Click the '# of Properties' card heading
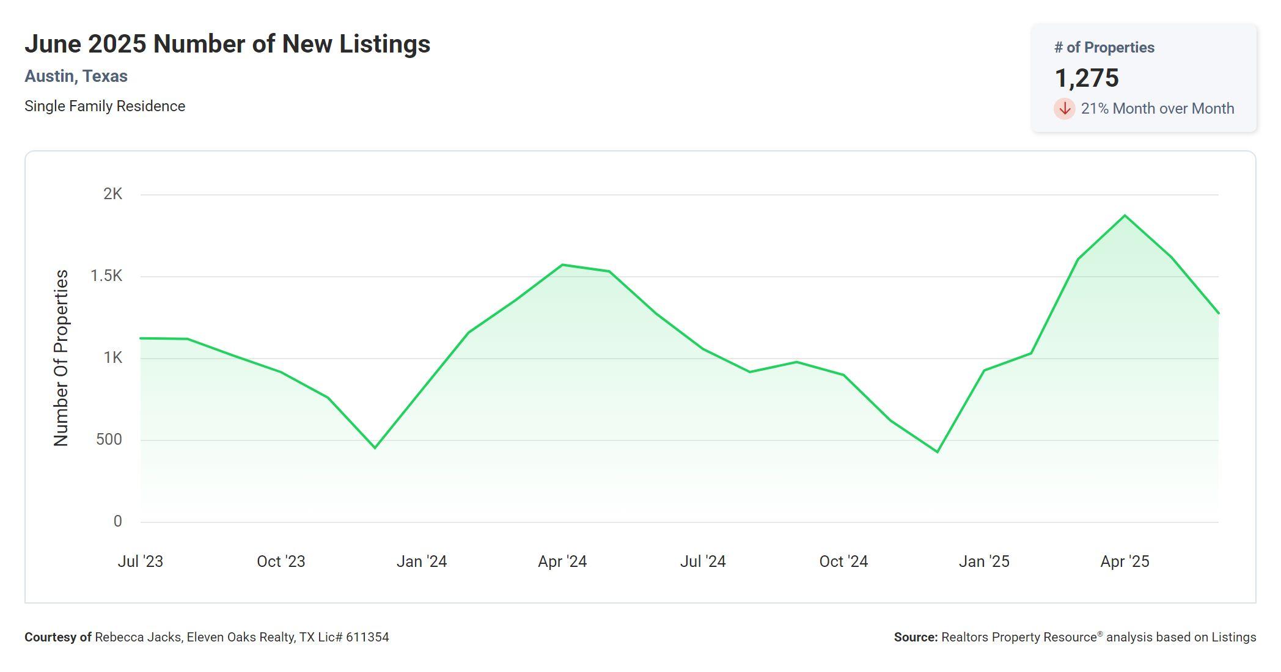Viewport: 1281px width, 672px height. click(x=1104, y=48)
